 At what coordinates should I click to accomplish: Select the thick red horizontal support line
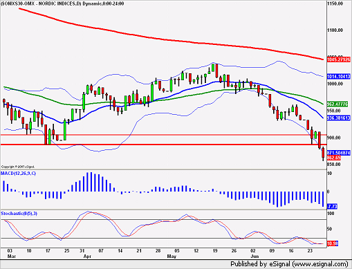[163, 145]
